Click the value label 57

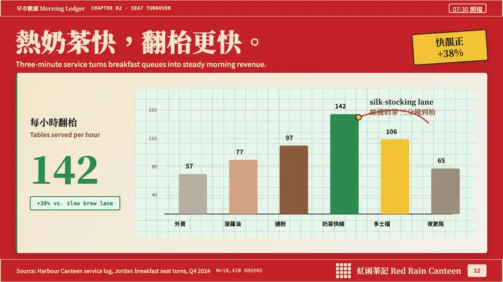click(x=189, y=166)
